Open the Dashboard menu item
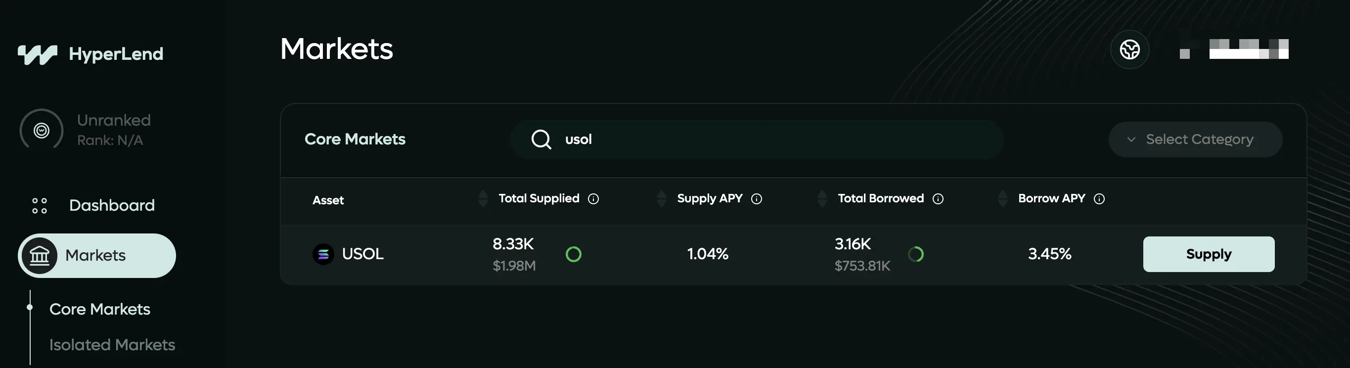Viewport: 1350px width, 368px height. pyautogui.click(x=93, y=205)
